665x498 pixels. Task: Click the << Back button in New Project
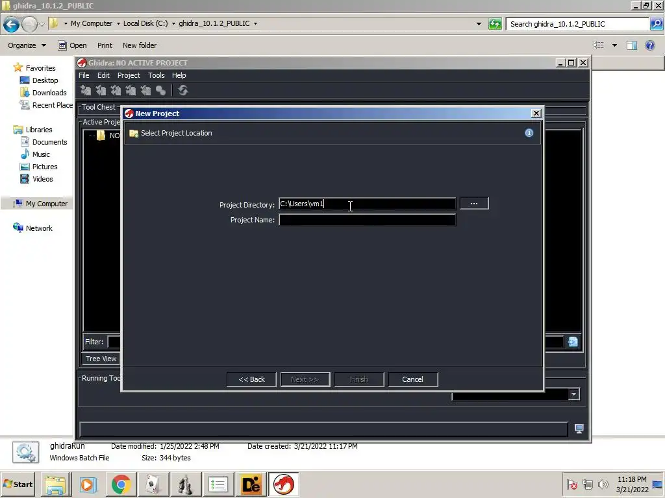251,379
